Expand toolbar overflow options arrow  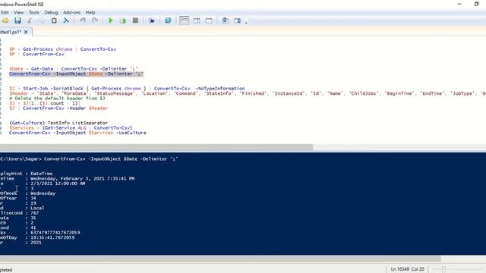point(246,22)
